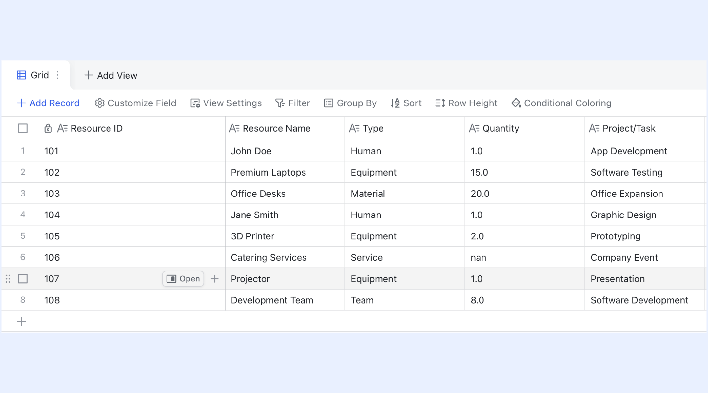Image resolution: width=708 pixels, height=393 pixels.
Task: Click the quantity 20.0 cell
Action: 525,194
